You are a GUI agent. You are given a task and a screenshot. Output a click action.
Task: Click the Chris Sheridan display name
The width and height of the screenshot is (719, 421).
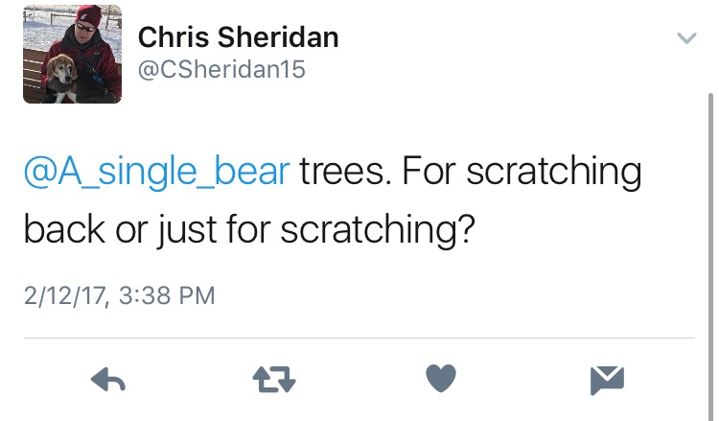(238, 37)
